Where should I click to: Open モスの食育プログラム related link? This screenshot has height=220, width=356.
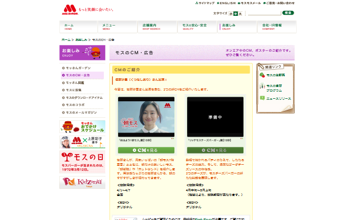274,88
